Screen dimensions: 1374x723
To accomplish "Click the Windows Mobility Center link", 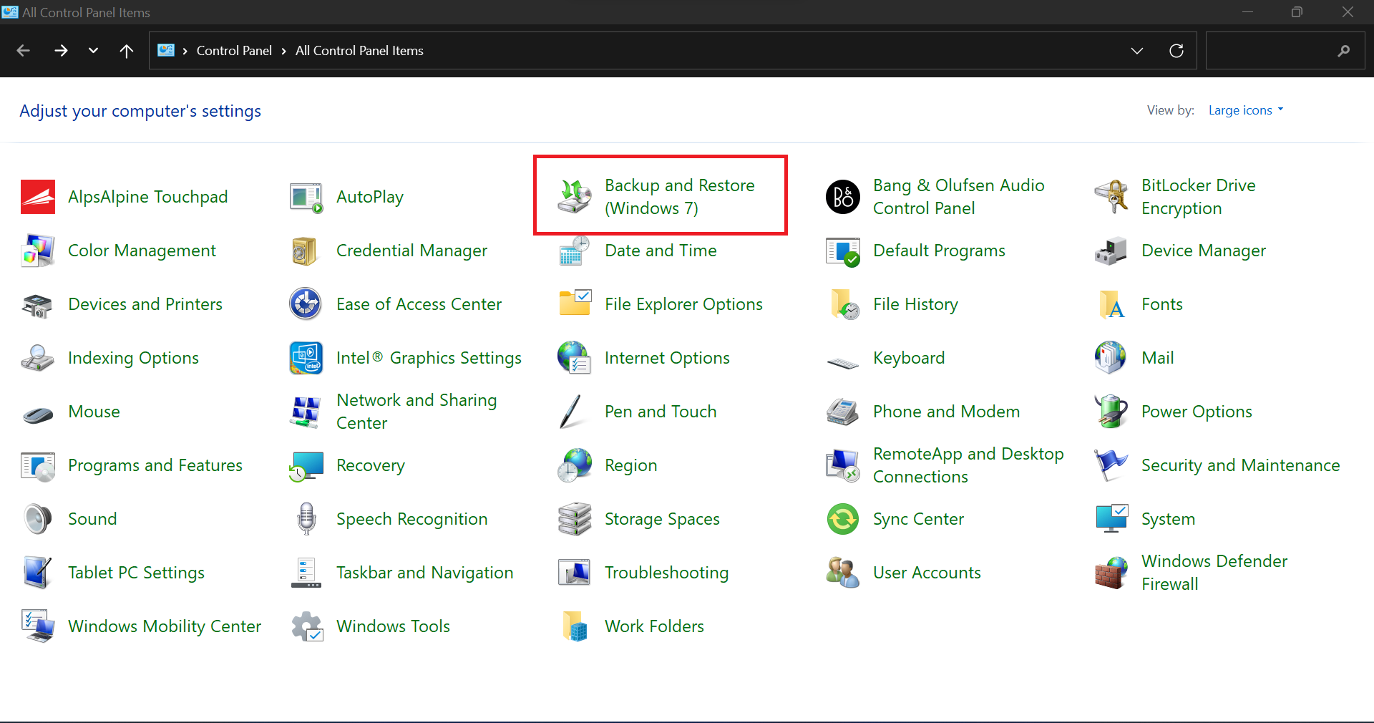I will (165, 626).
